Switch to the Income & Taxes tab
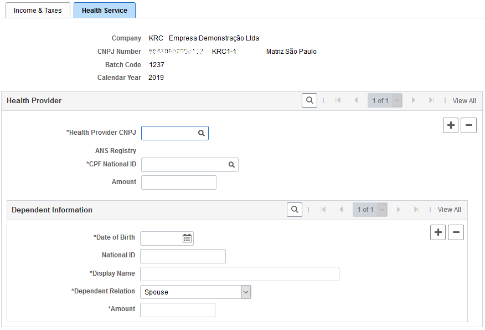This screenshot has height=330, width=485. coord(38,10)
